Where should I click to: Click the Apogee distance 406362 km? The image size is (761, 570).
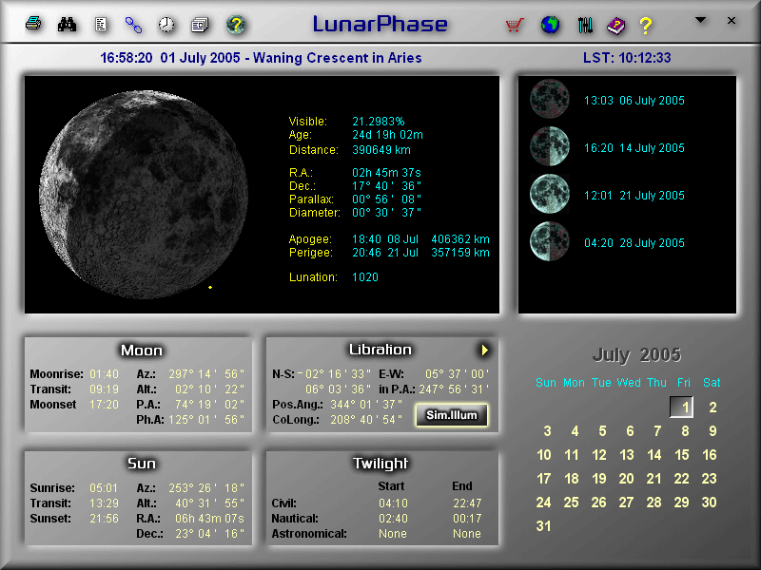click(x=460, y=239)
